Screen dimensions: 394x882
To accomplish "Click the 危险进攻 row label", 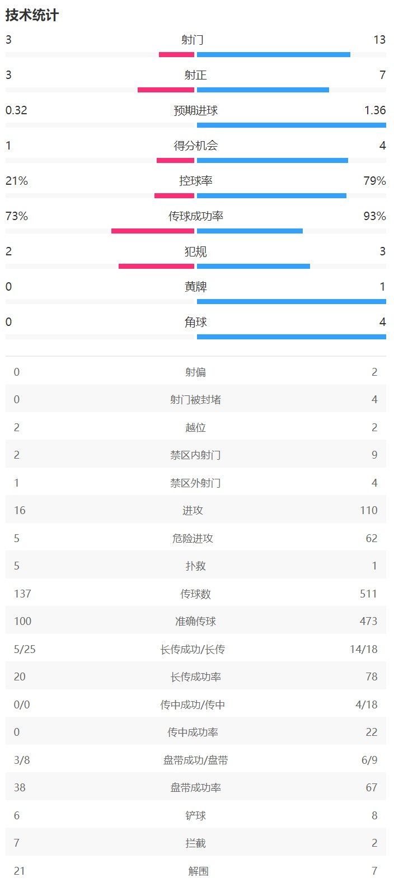I will 193,538.
